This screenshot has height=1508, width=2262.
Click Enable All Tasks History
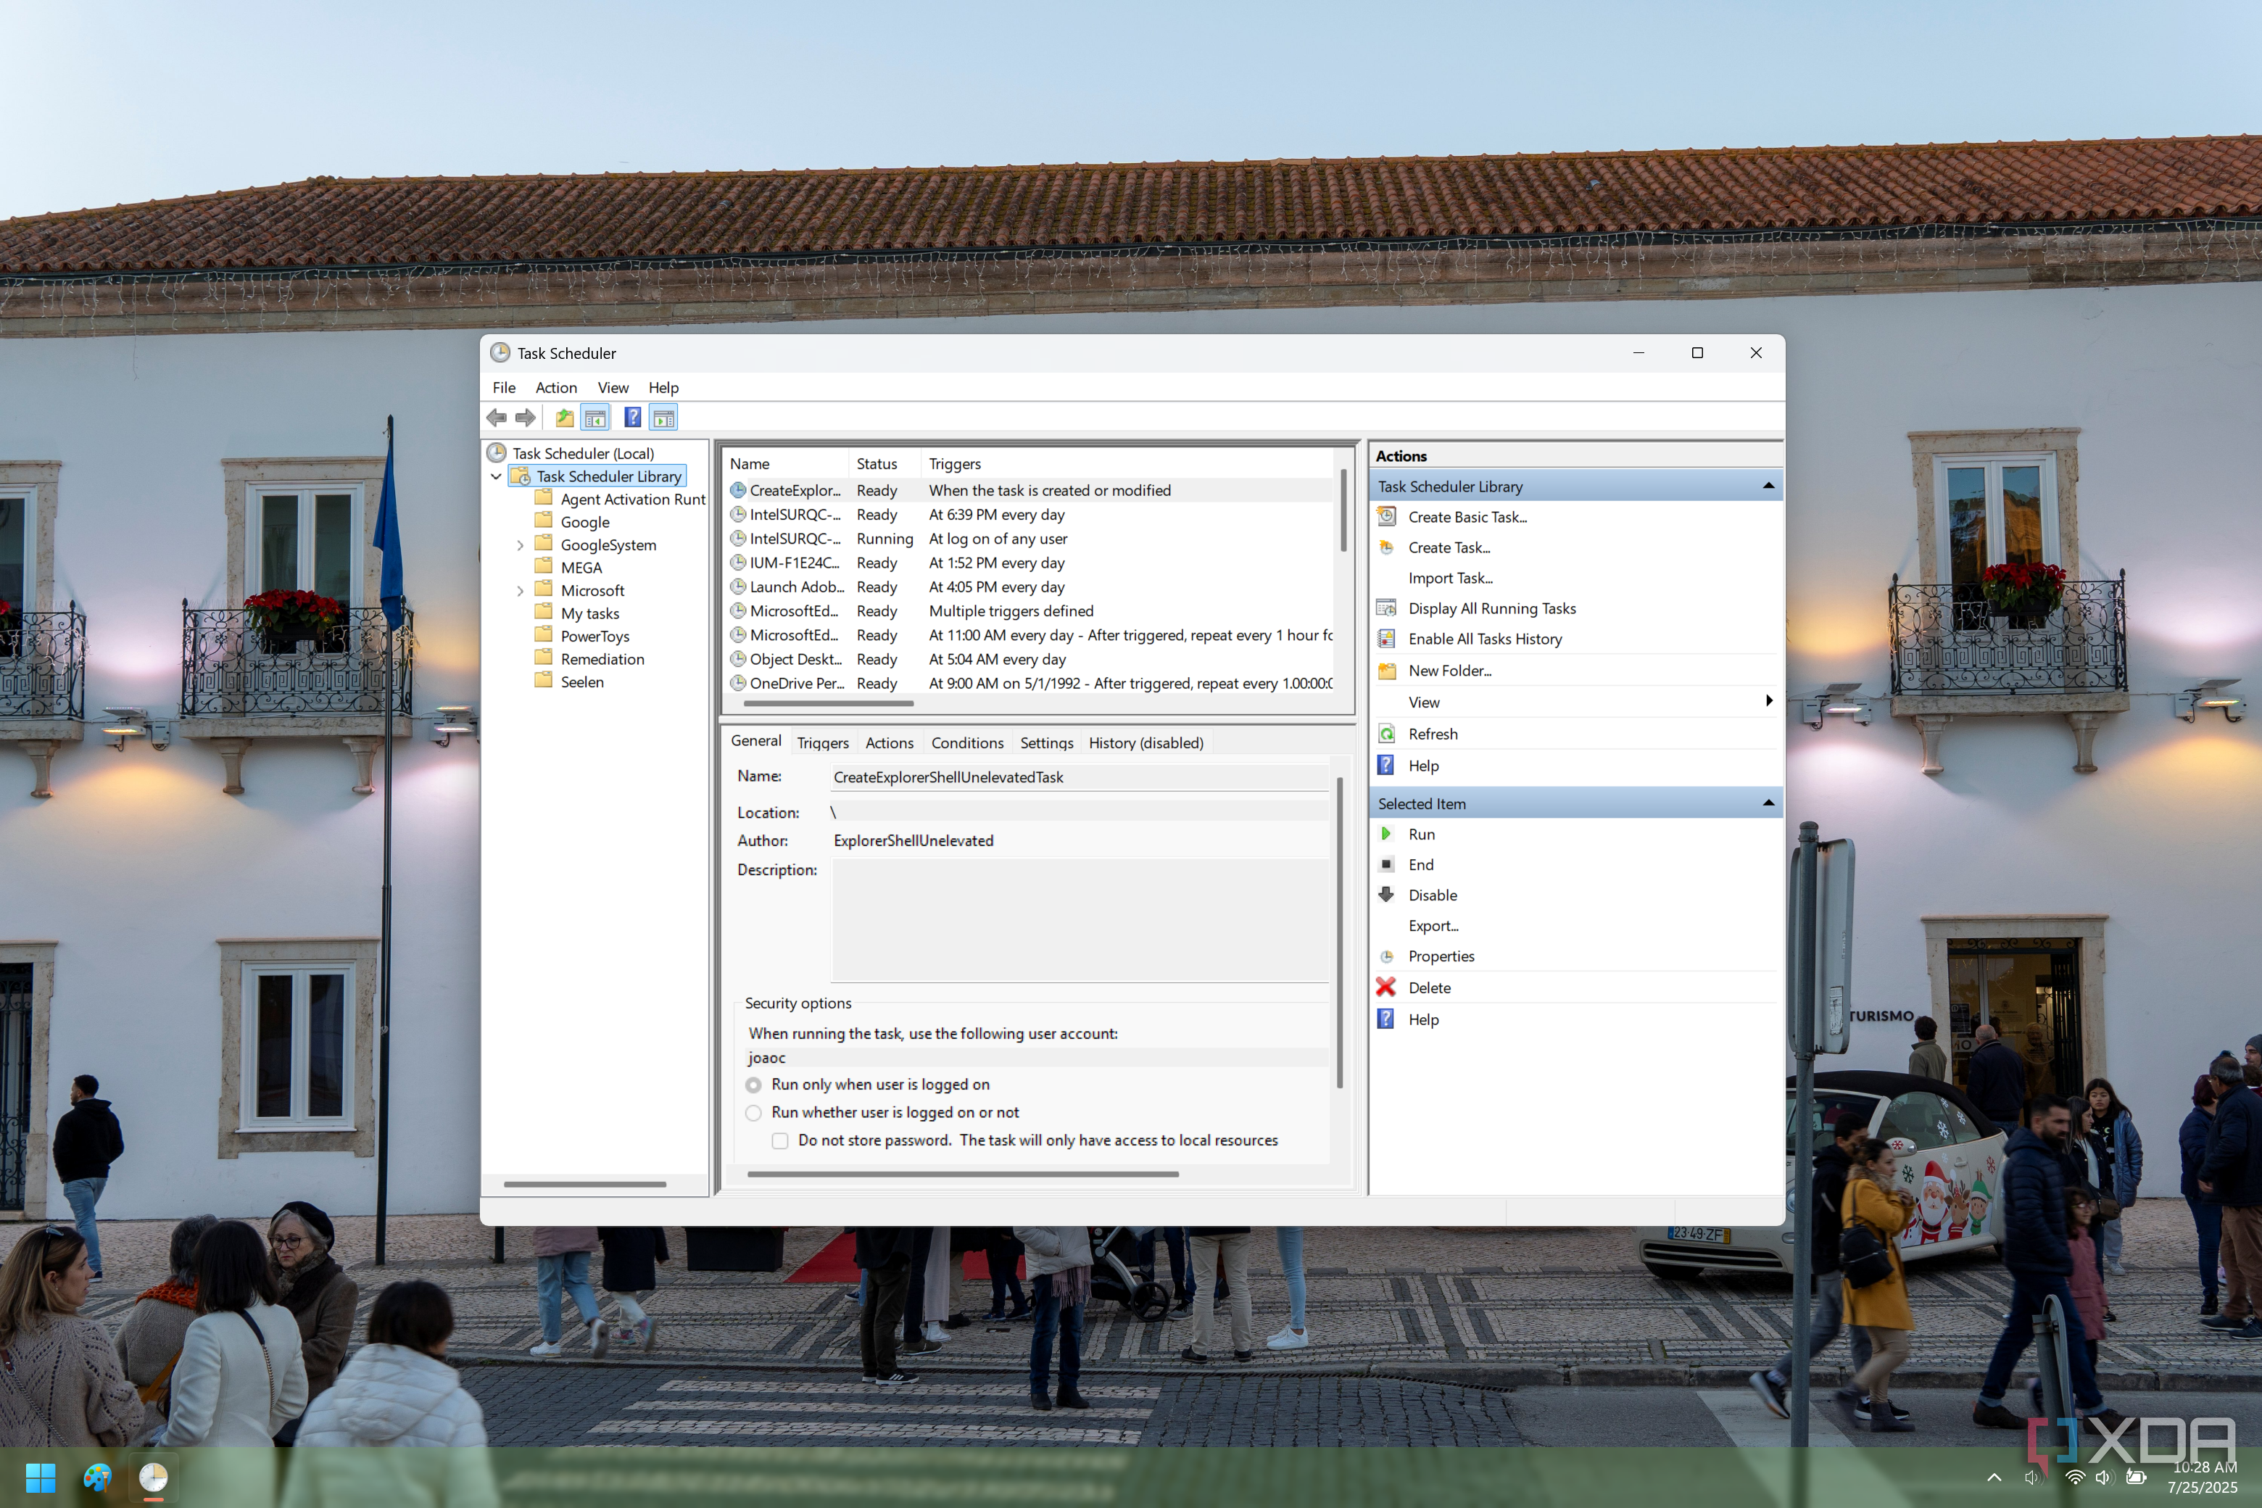tap(1484, 639)
